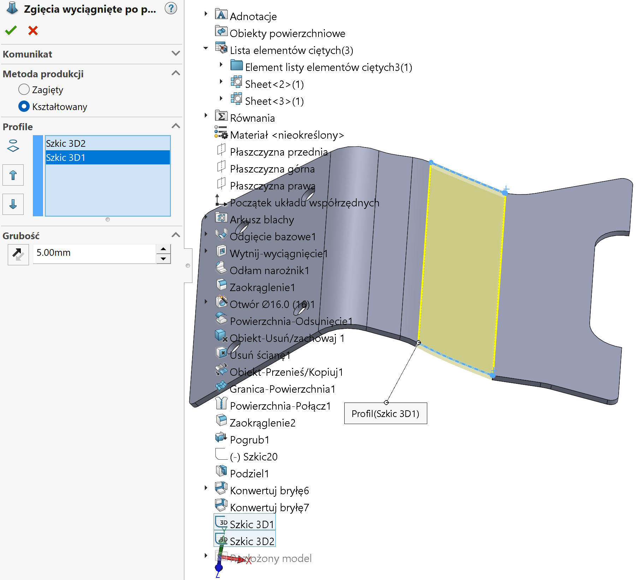
Task: Collapse the Metoda produkcji section
Action: [175, 73]
